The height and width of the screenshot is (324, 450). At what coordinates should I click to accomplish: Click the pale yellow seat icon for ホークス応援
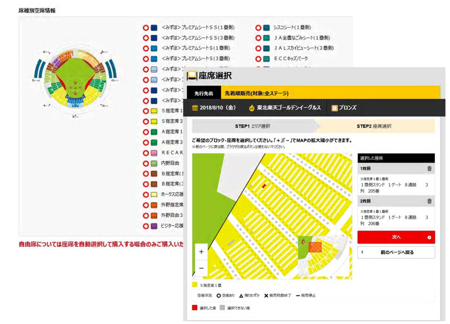pyautogui.click(x=154, y=195)
